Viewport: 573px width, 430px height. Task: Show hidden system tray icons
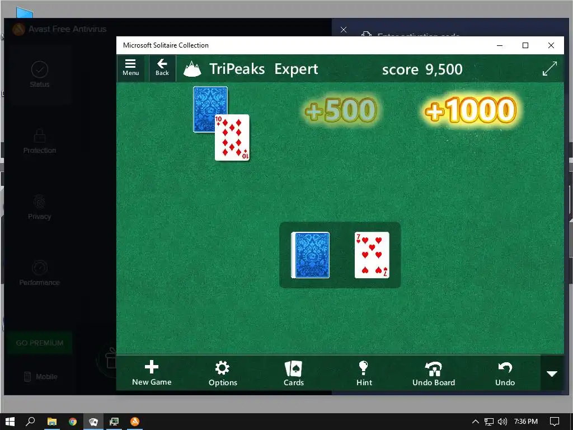click(x=475, y=422)
